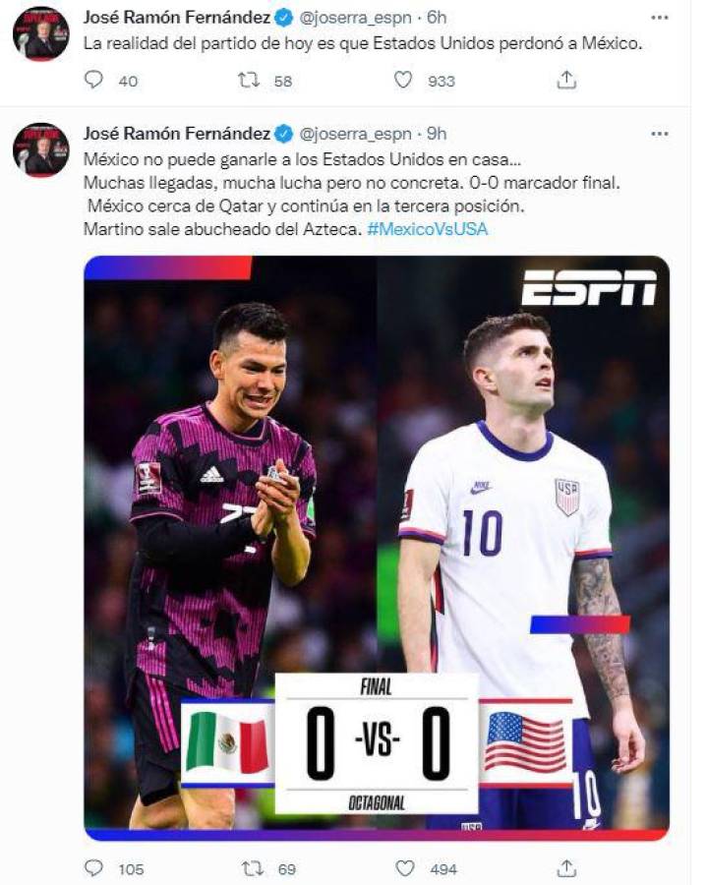
Task: Share the bottom tweet via the share icon
Action: (566, 867)
